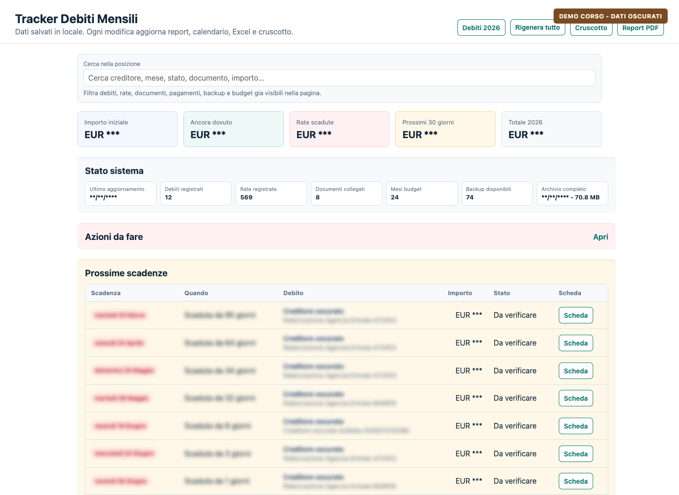679x495 pixels.
Task: Click "Da verificare" in the 95-days-overdue row
Action: [x=515, y=315]
